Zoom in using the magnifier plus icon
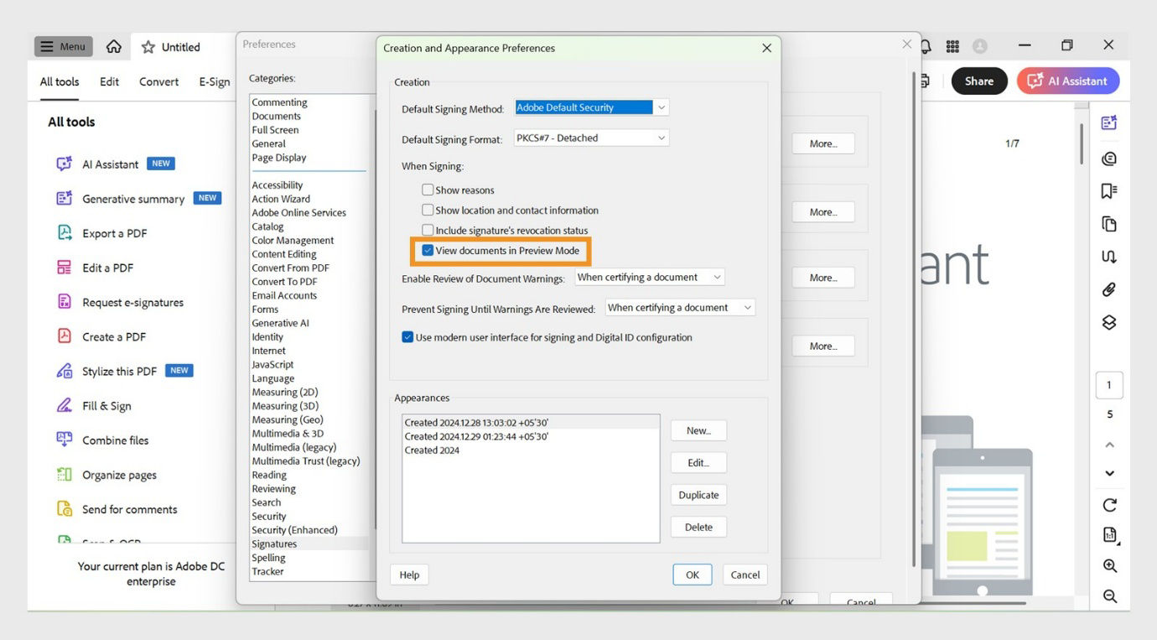 click(x=1108, y=565)
